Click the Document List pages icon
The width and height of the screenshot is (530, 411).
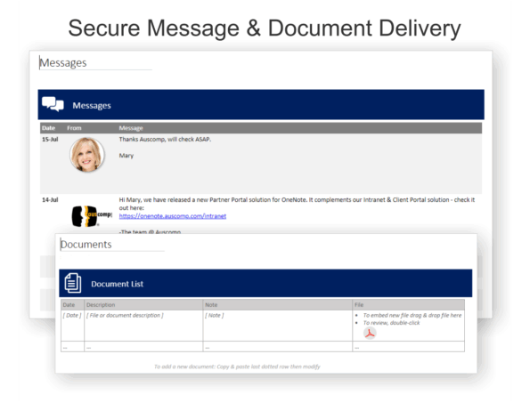(x=73, y=283)
